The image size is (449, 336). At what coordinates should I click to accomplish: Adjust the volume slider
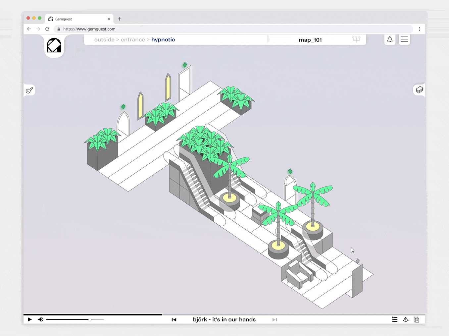(x=90, y=319)
